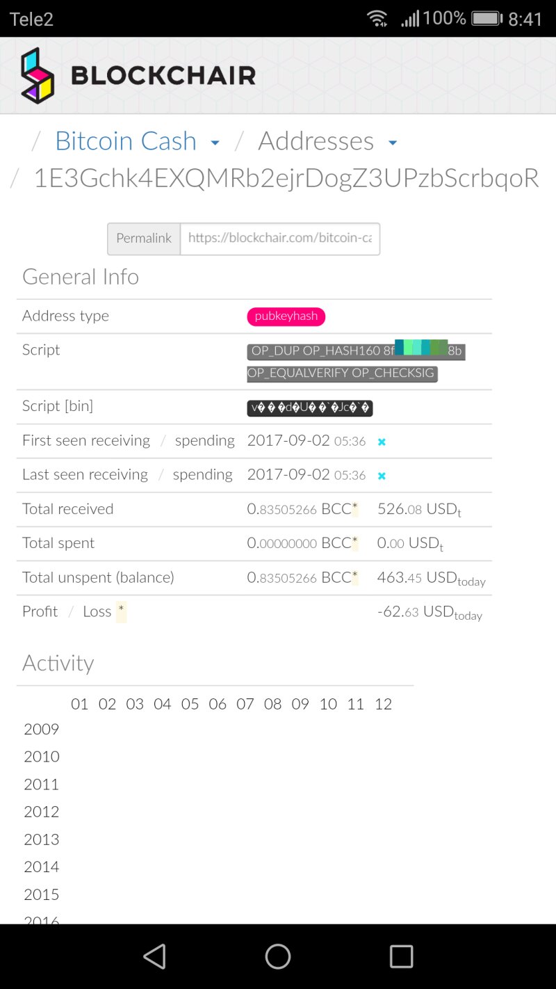Click the blue cross beside last seen time
The height and width of the screenshot is (989, 556).
[x=382, y=476]
